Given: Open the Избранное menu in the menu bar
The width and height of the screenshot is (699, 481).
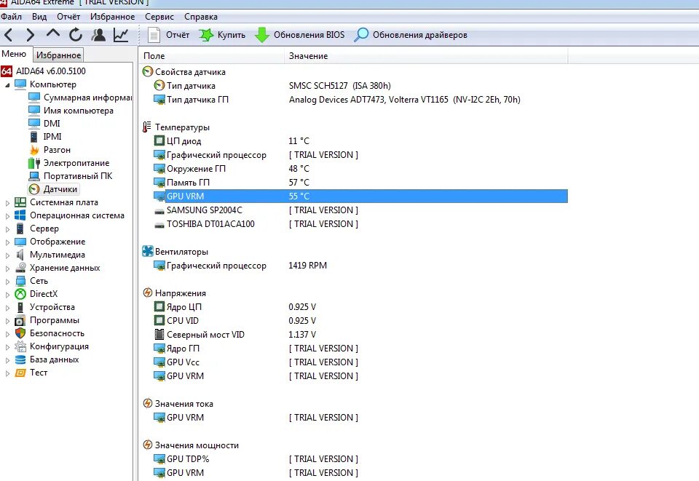Looking at the screenshot, I should pyautogui.click(x=112, y=17).
